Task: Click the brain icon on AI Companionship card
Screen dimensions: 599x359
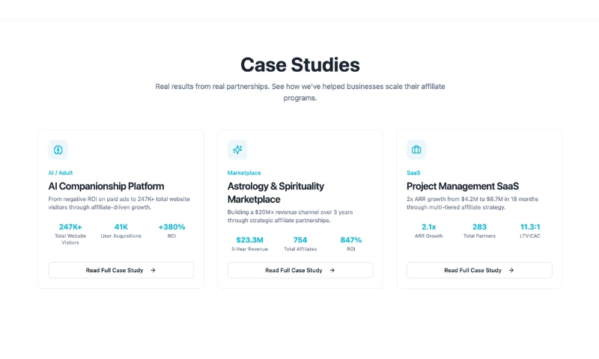Action: pos(58,150)
